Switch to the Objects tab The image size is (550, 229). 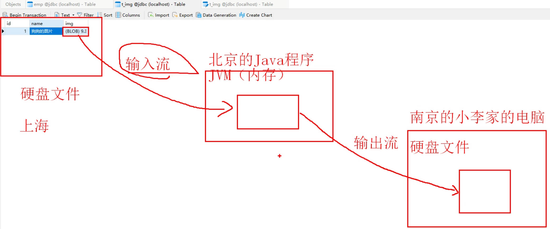[x=13, y=4]
